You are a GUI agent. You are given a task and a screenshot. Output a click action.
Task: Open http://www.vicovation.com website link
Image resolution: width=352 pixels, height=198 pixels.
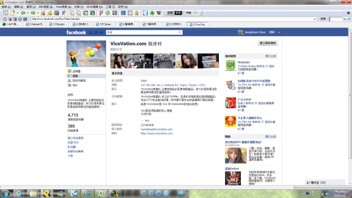(x=156, y=133)
